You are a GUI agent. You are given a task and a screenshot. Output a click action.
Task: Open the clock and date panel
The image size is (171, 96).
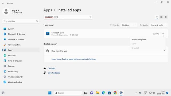click(161, 93)
